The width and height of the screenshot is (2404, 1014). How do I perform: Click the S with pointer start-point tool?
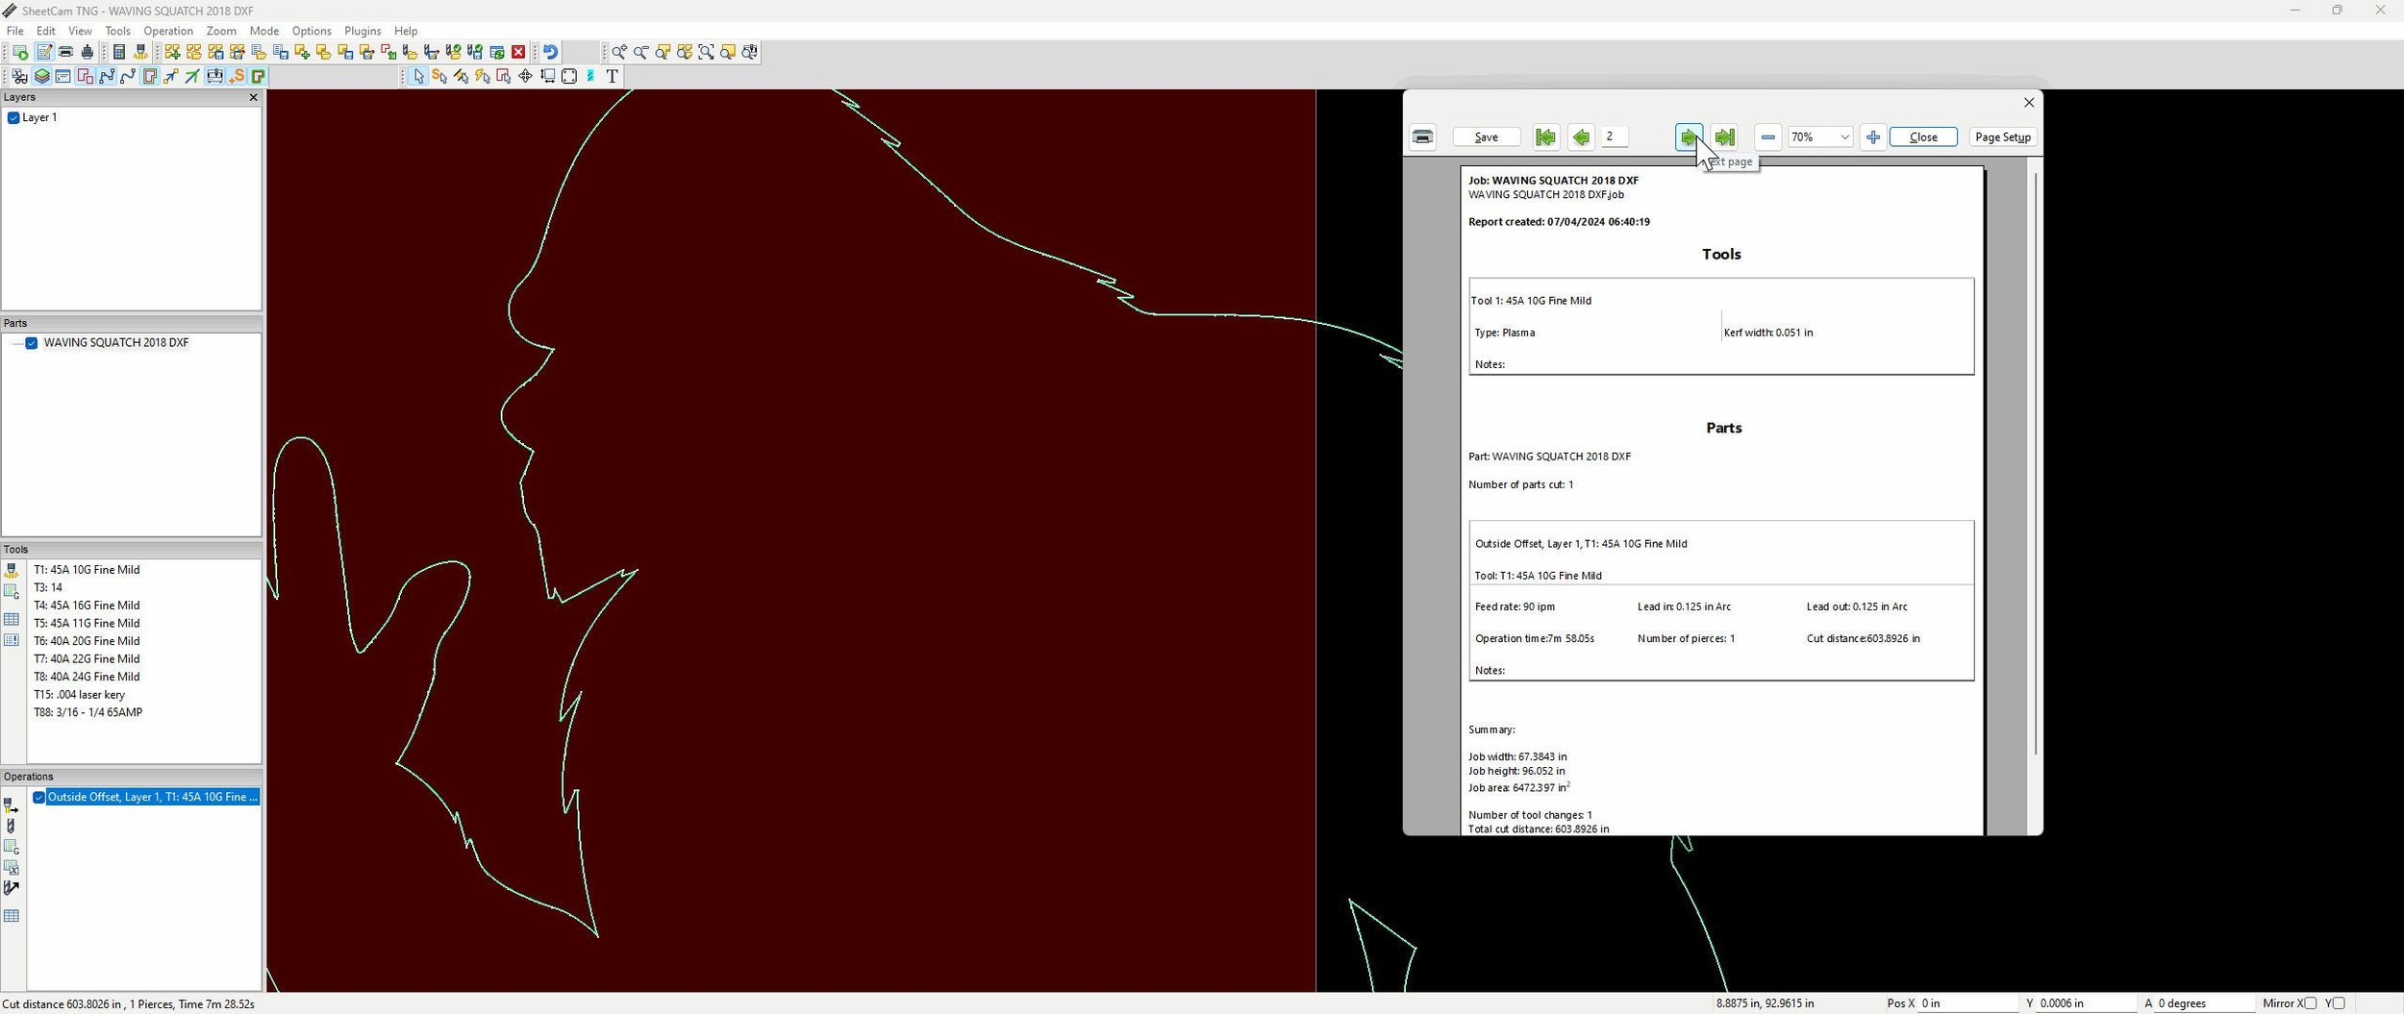(439, 76)
